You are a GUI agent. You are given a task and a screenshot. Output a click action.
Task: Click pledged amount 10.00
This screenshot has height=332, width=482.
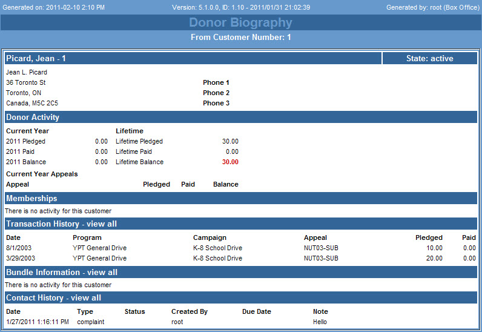click(x=434, y=248)
